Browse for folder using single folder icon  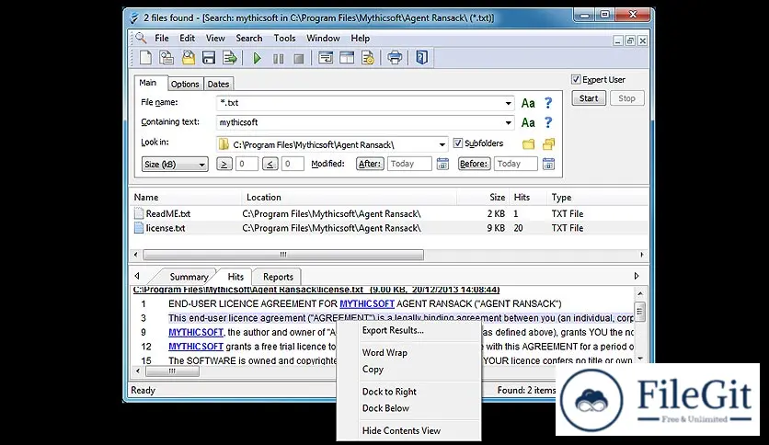pos(528,144)
